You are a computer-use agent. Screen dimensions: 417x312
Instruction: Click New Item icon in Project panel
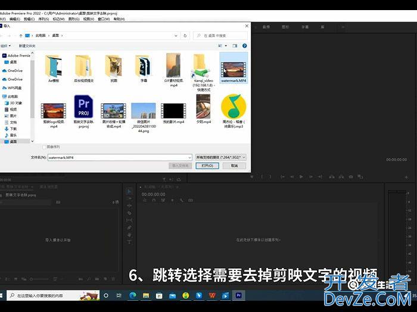tap(105, 279)
